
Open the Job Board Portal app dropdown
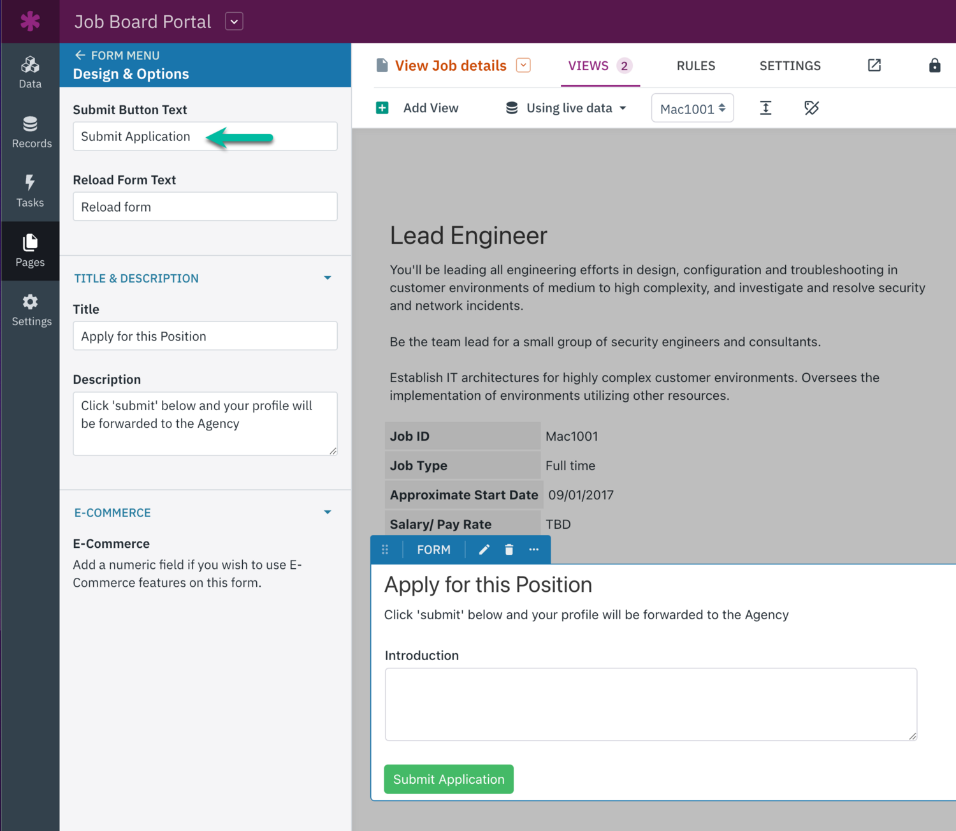coord(234,21)
